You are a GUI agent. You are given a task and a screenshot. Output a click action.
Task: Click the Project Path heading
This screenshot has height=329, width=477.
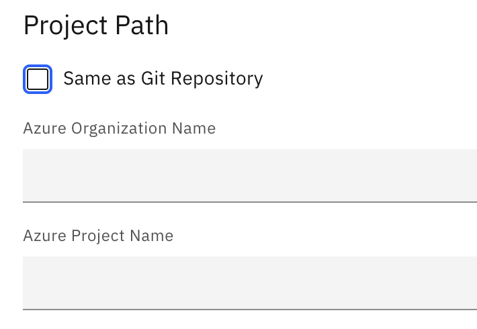pos(95,26)
